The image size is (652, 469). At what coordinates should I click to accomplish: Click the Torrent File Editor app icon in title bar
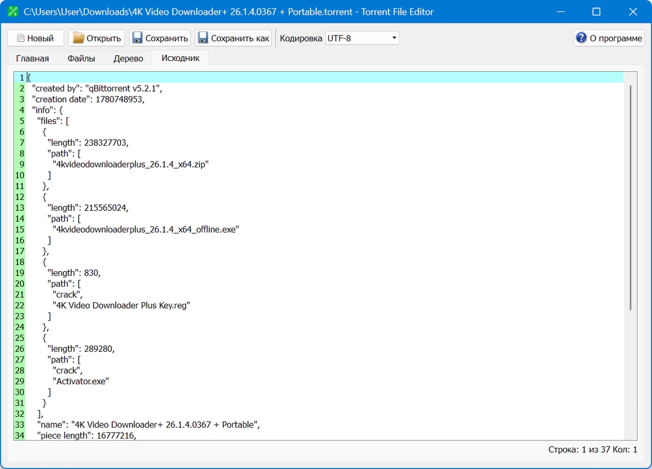12,11
